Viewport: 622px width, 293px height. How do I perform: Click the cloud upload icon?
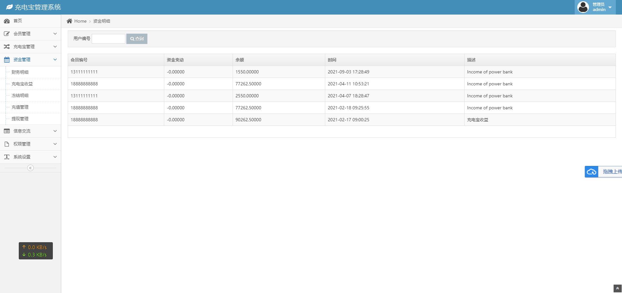592,172
